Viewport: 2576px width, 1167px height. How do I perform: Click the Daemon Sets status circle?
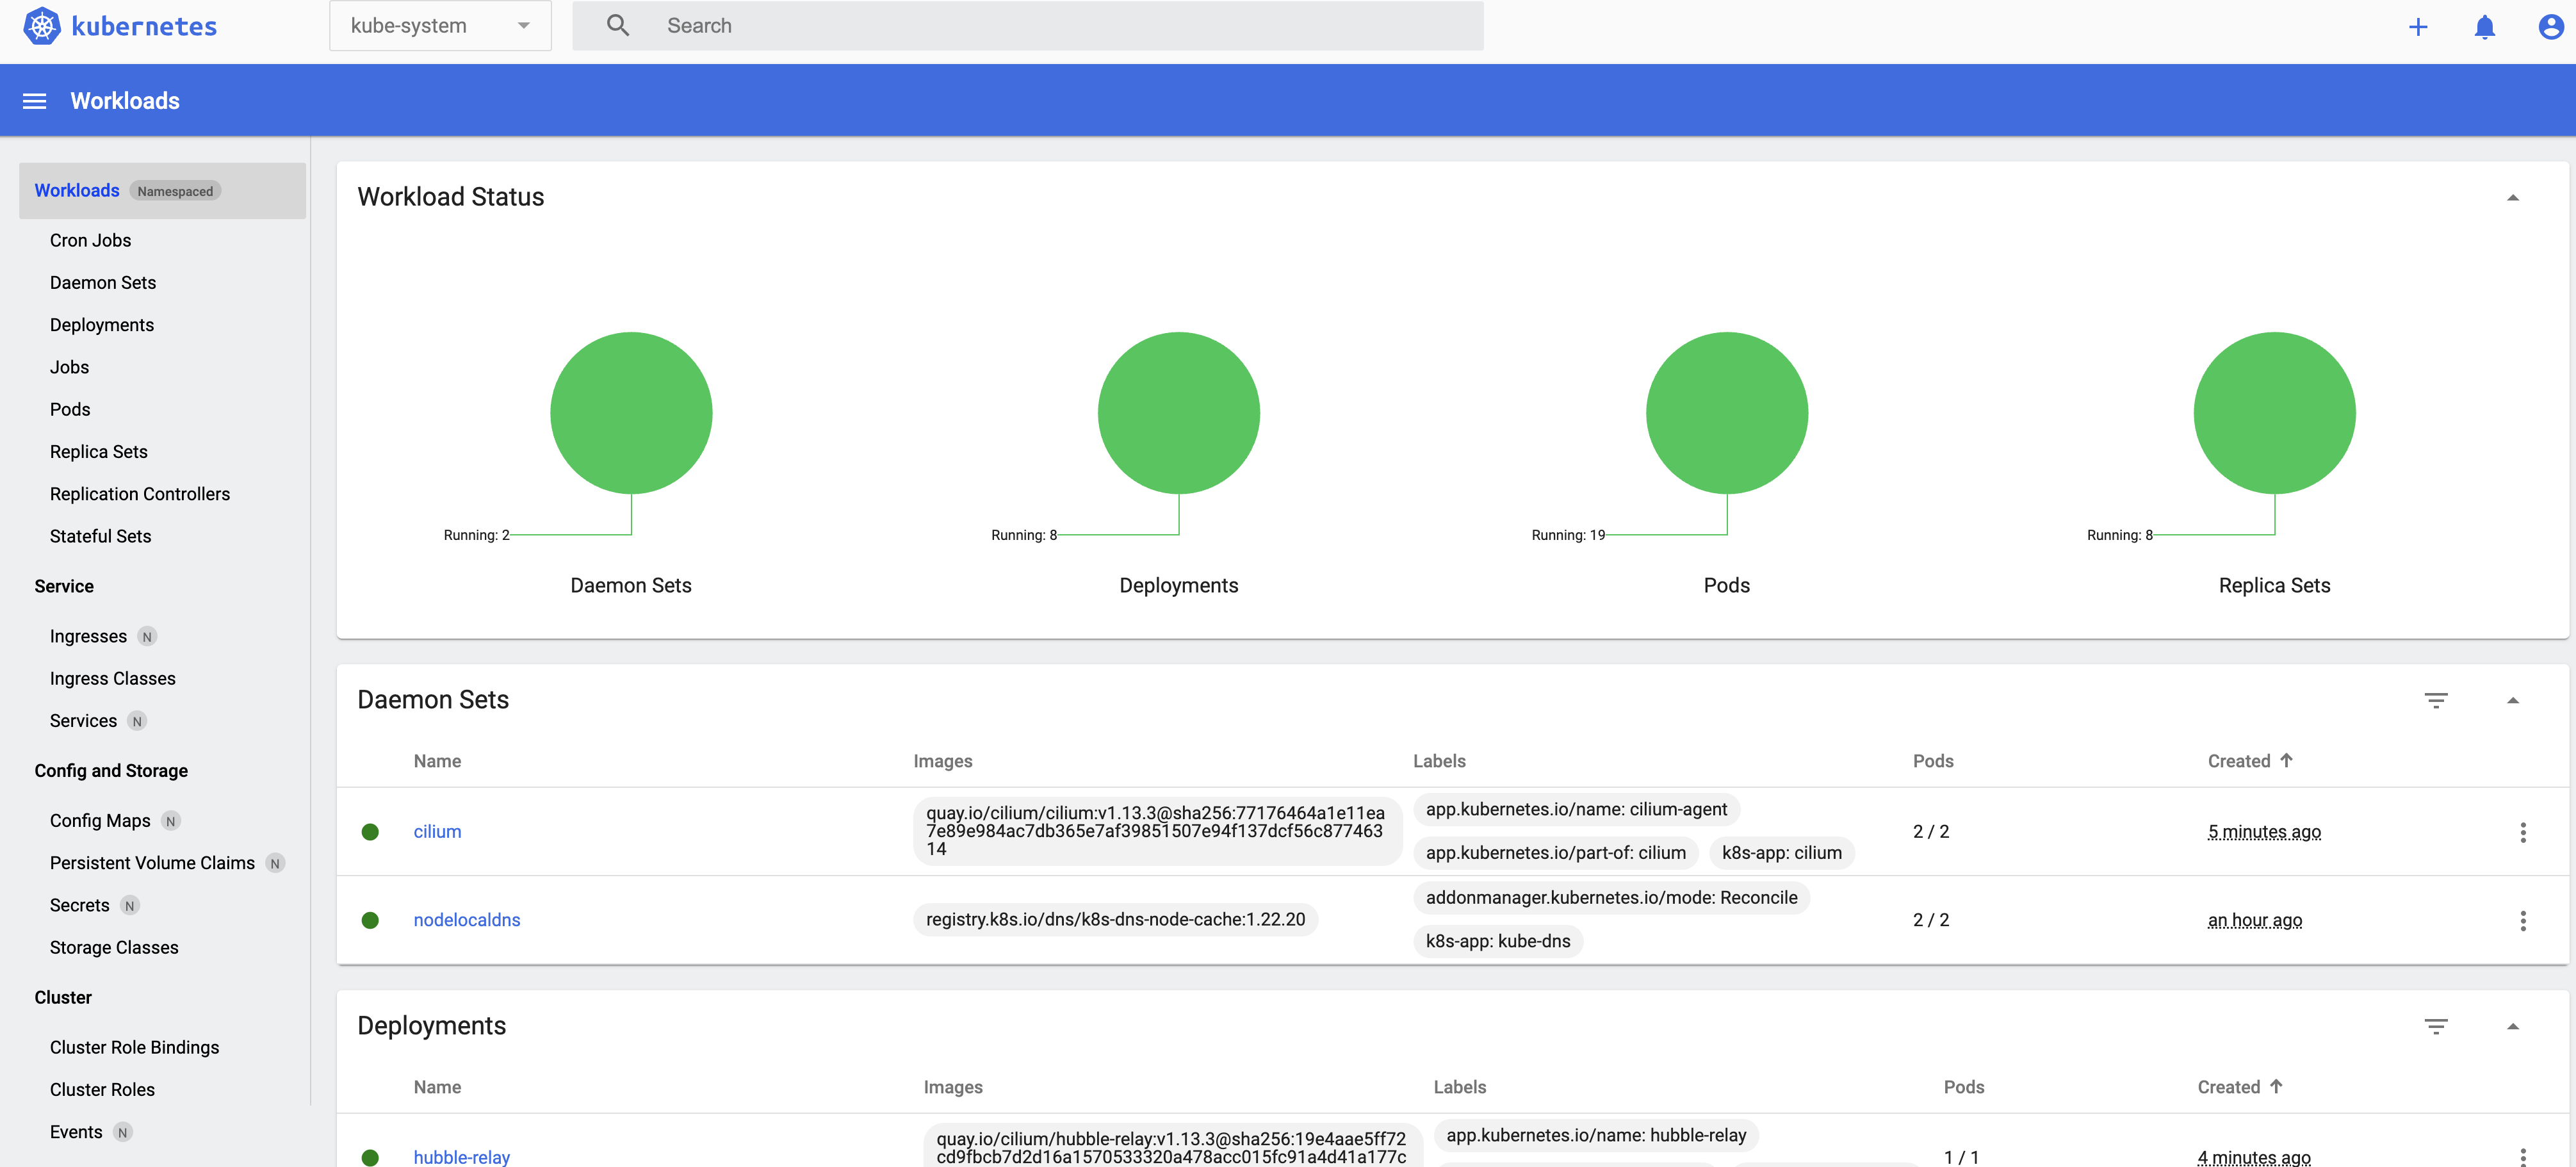pos(631,413)
